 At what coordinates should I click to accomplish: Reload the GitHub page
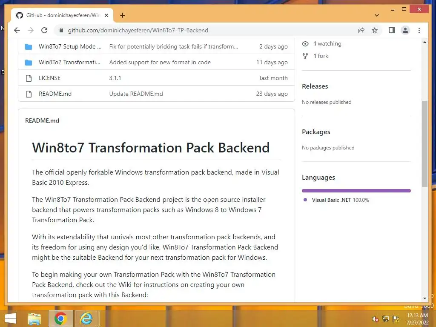point(44,30)
